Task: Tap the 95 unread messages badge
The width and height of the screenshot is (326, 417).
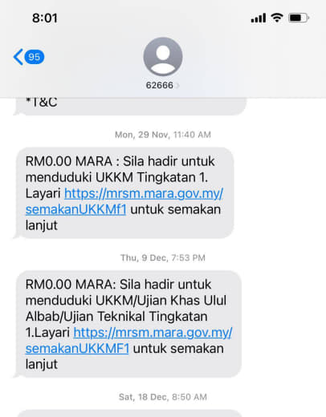Action: 35,57
